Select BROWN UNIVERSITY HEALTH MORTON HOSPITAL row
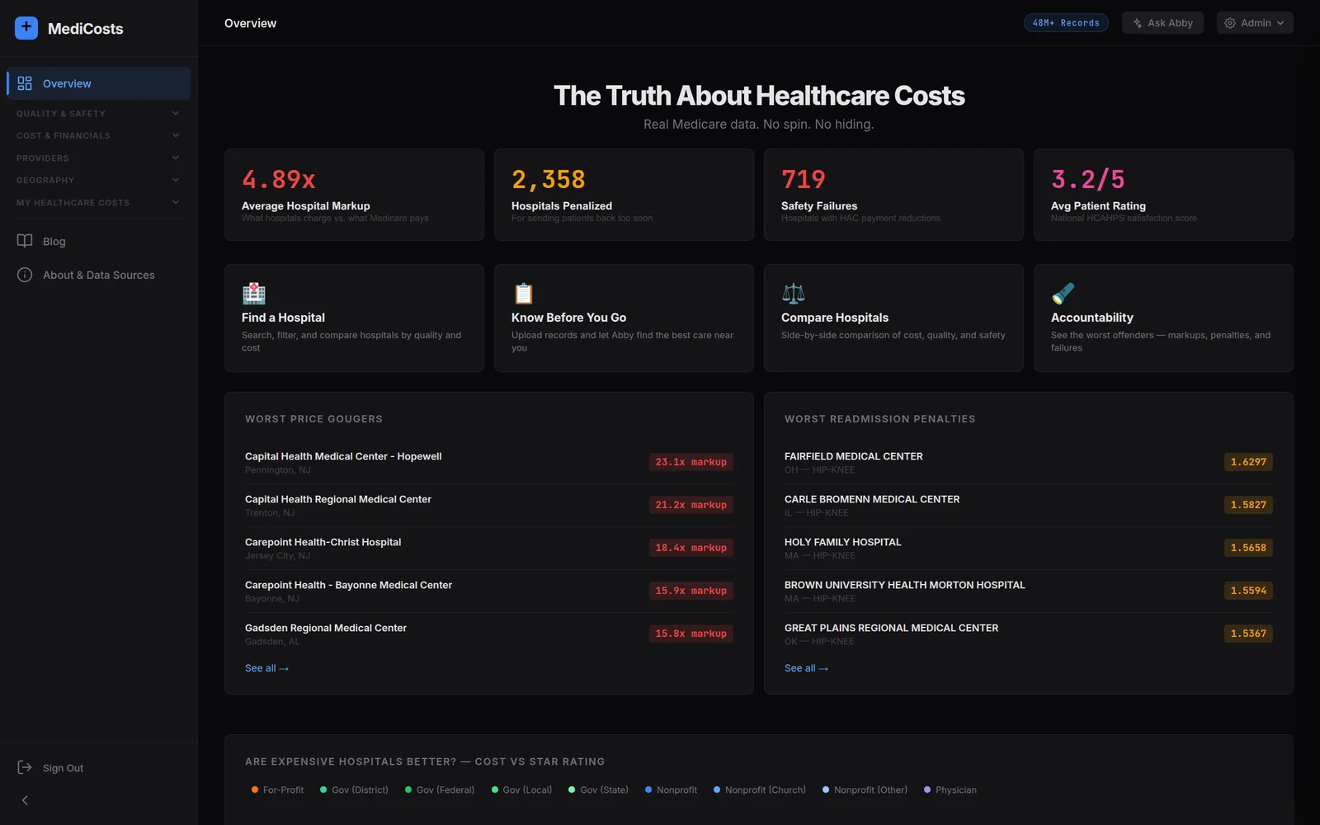Image resolution: width=1320 pixels, height=825 pixels. pos(1028,591)
